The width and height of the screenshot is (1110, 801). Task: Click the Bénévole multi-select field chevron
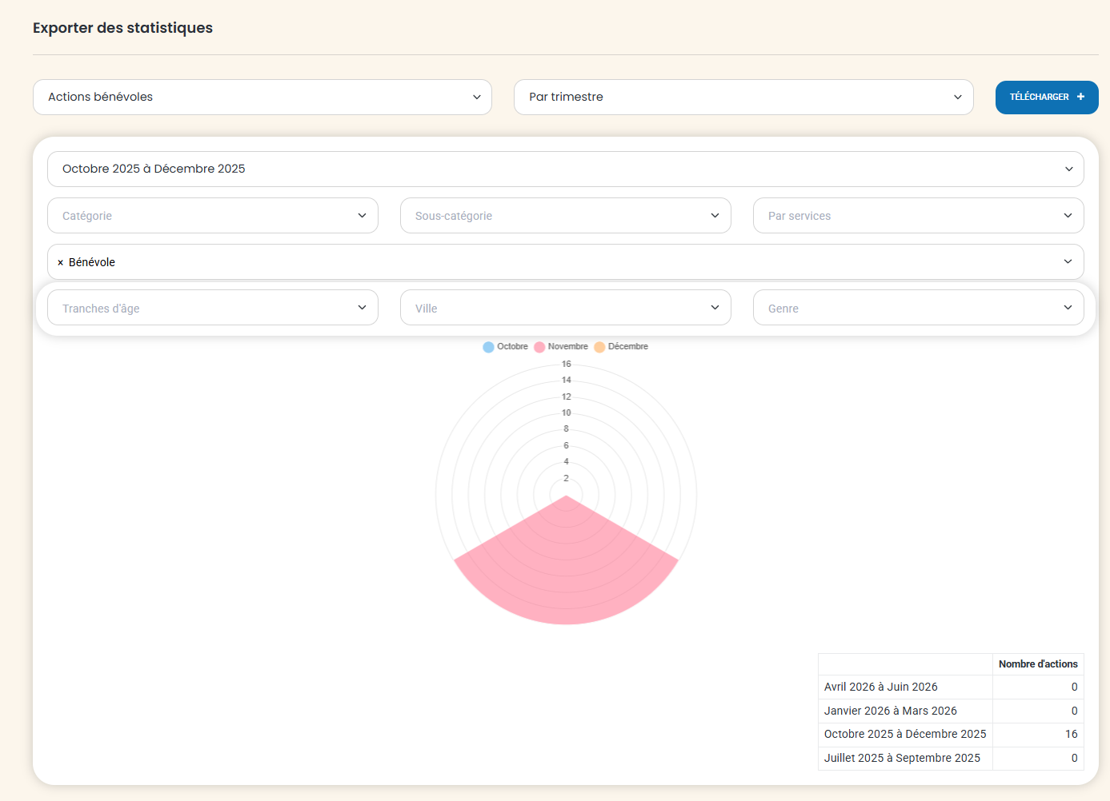[1068, 262]
